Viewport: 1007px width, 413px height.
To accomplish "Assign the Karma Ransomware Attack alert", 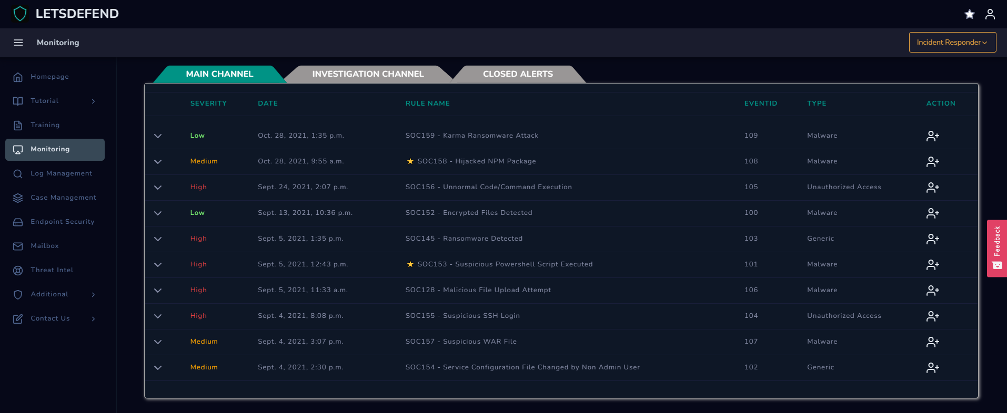I will [x=932, y=136].
